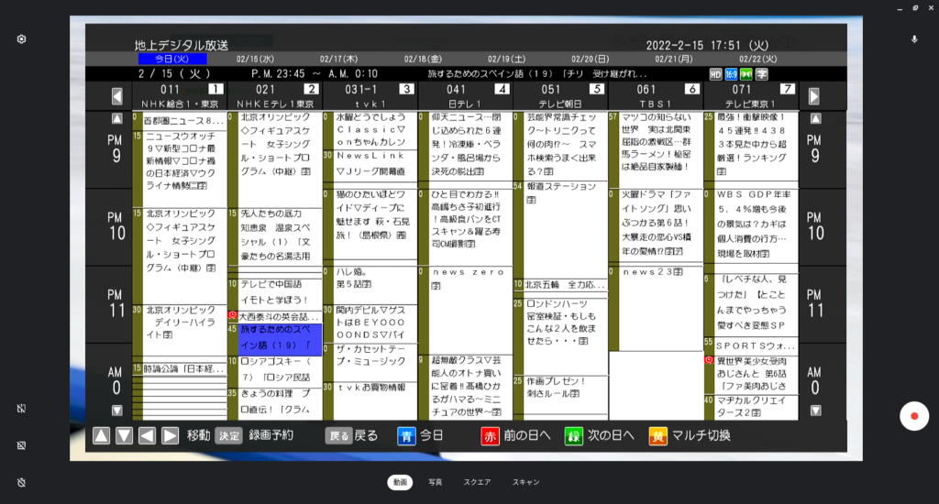Click the green stereo badge icon
939x504 pixels.
pos(746,74)
